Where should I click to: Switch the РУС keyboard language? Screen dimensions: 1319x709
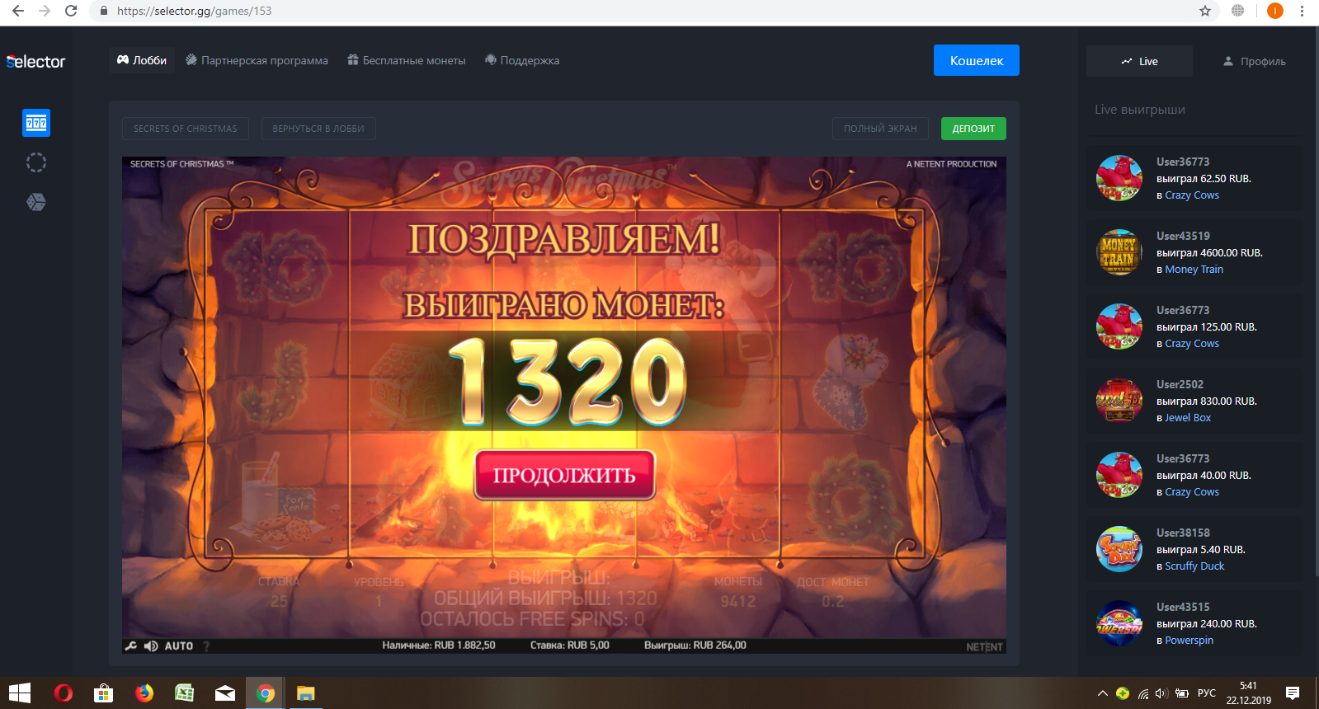(1207, 693)
